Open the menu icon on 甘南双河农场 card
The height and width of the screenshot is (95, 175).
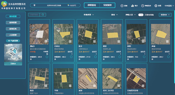pos(143,86)
